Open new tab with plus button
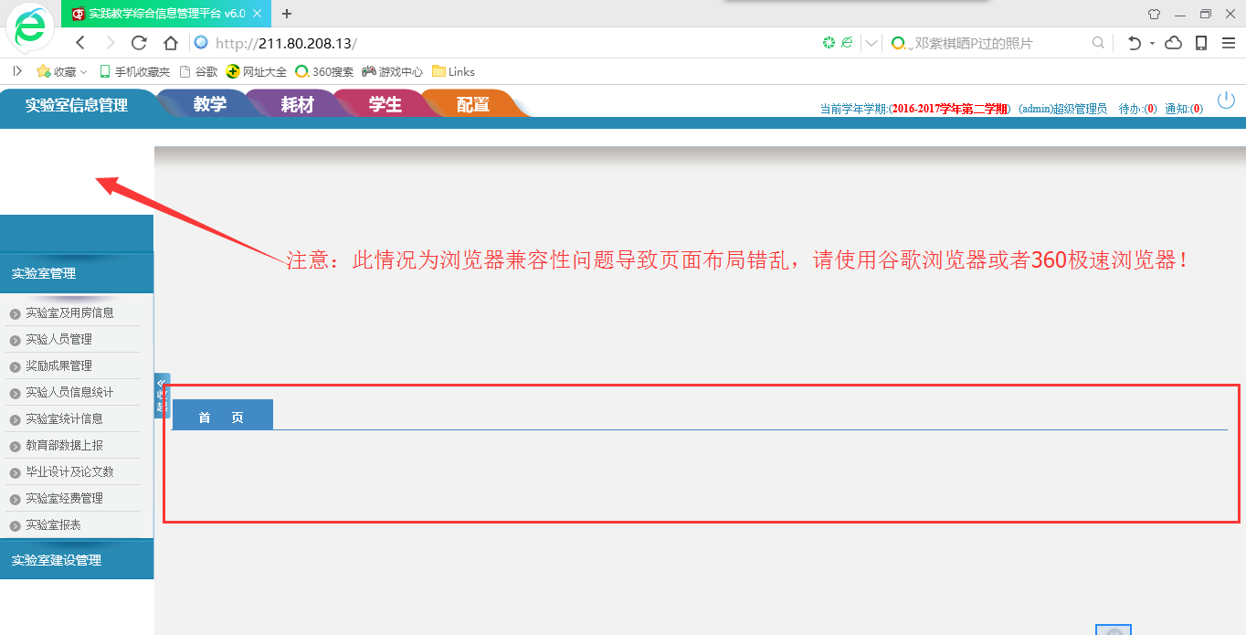1246x635 pixels. [287, 14]
